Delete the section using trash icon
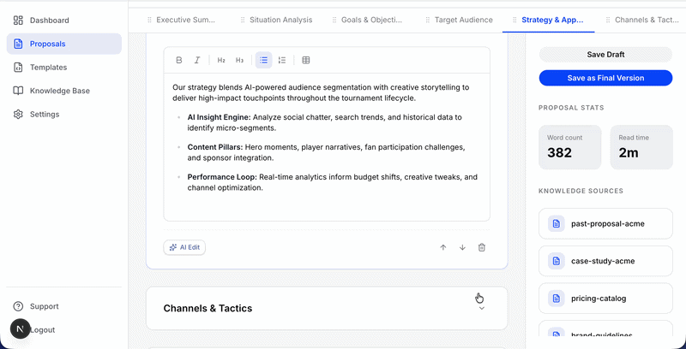The width and height of the screenshot is (686, 349). pyautogui.click(x=482, y=247)
